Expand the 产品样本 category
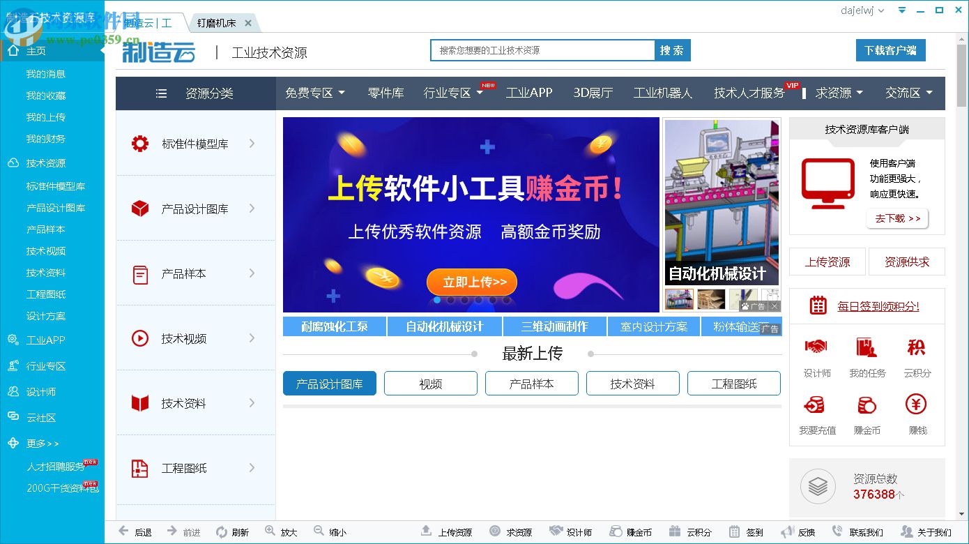Image resolution: width=969 pixels, height=544 pixels. point(195,273)
